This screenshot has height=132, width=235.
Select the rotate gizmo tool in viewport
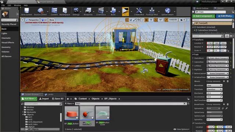coord(131,20)
